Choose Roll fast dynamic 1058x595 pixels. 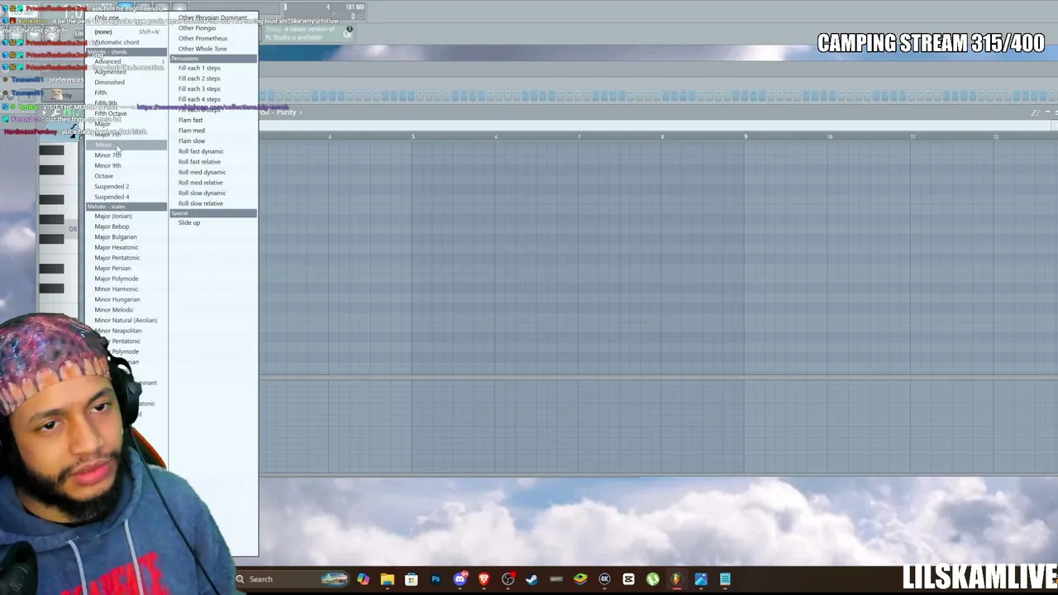pos(213,151)
